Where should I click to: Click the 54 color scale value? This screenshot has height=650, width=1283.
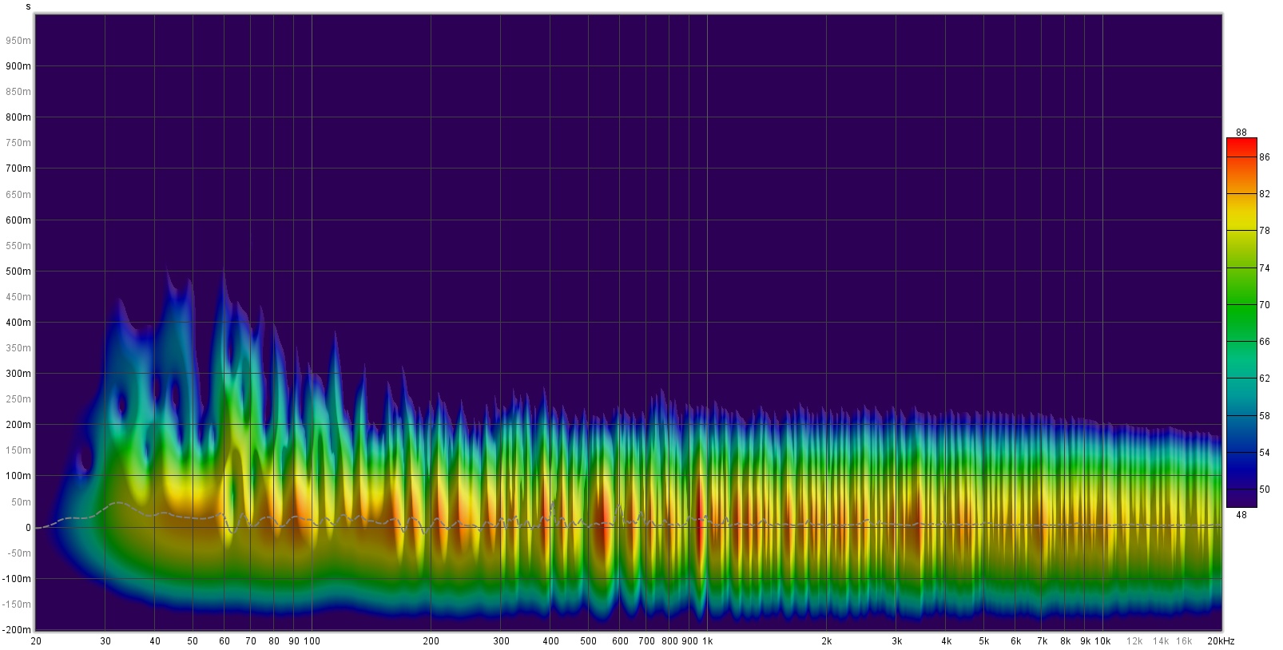(x=1265, y=453)
